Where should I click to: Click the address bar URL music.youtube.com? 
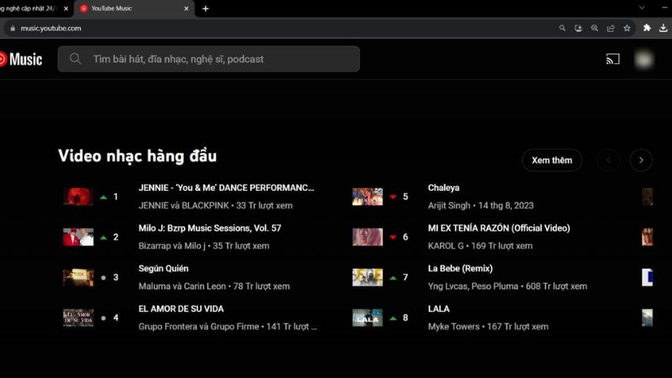(50, 29)
